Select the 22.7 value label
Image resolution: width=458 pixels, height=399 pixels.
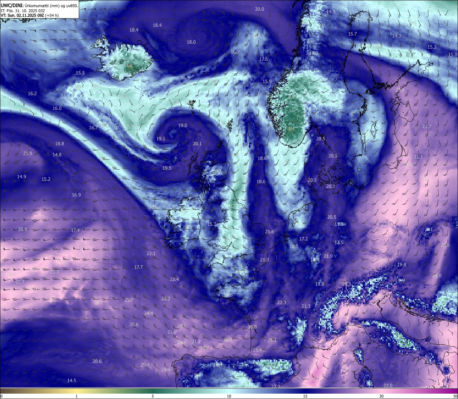pyautogui.click(x=20, y=282)
